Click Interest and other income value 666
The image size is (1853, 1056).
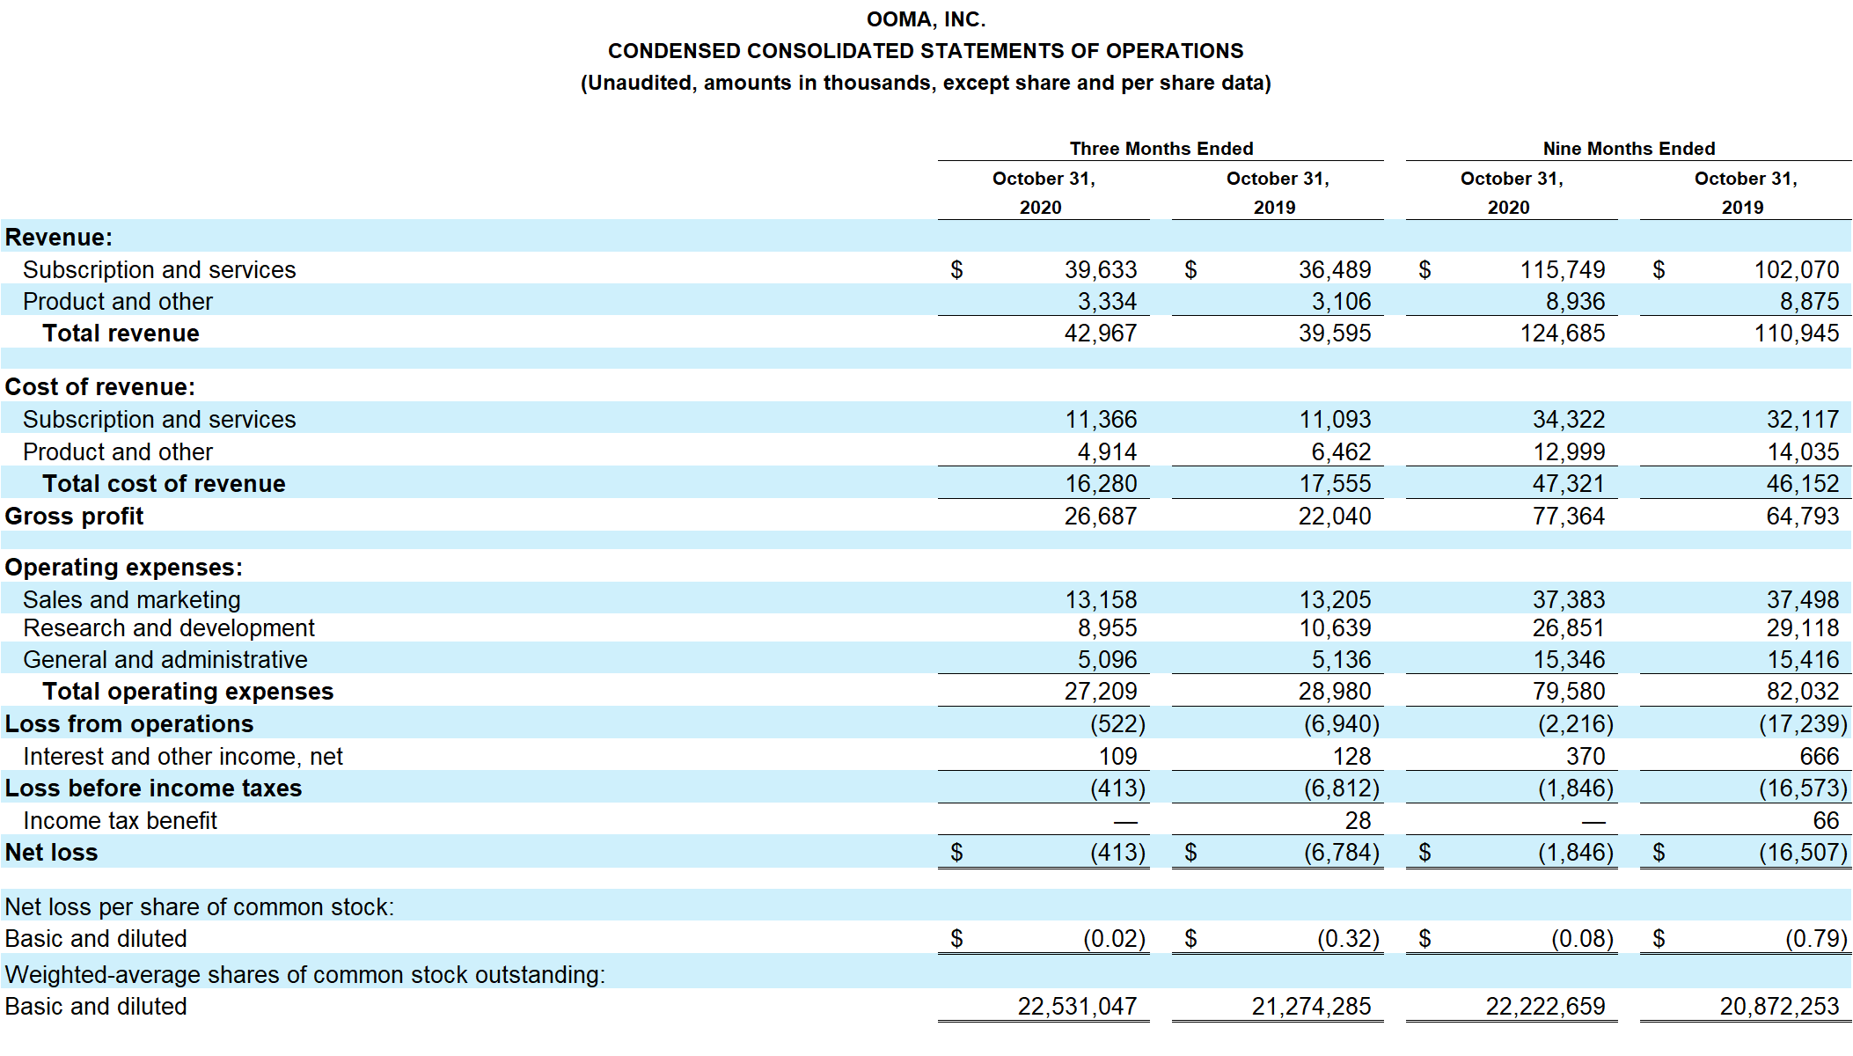[1819, 757]
